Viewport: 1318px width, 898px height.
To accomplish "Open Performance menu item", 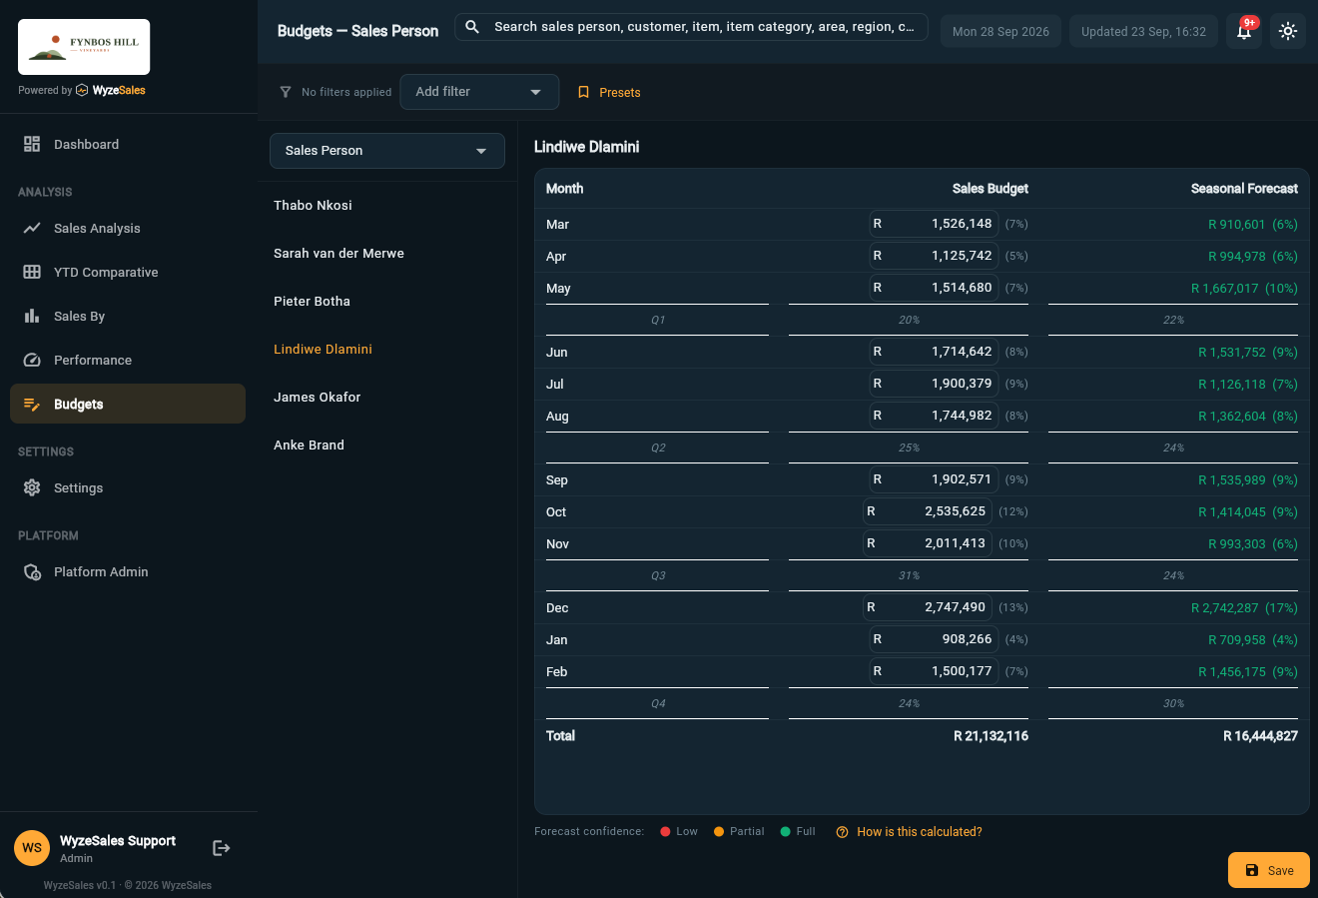I will [128, 360].
